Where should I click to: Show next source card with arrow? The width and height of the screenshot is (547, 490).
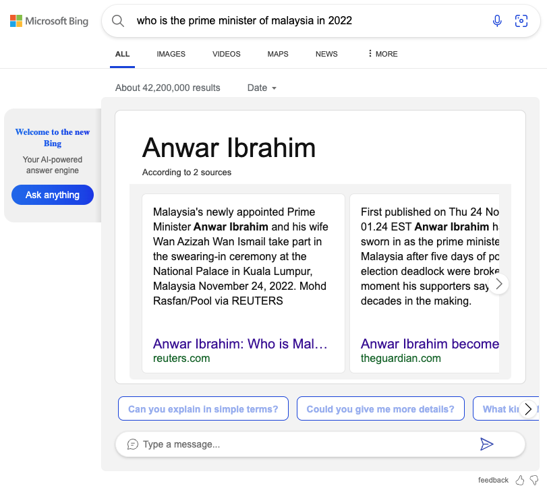pyautogui.click(x=499, y=284)
